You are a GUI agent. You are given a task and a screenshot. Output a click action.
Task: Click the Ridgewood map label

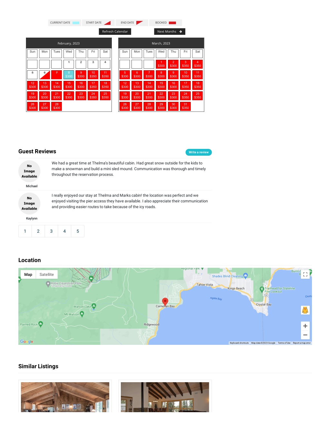(151, 325)
